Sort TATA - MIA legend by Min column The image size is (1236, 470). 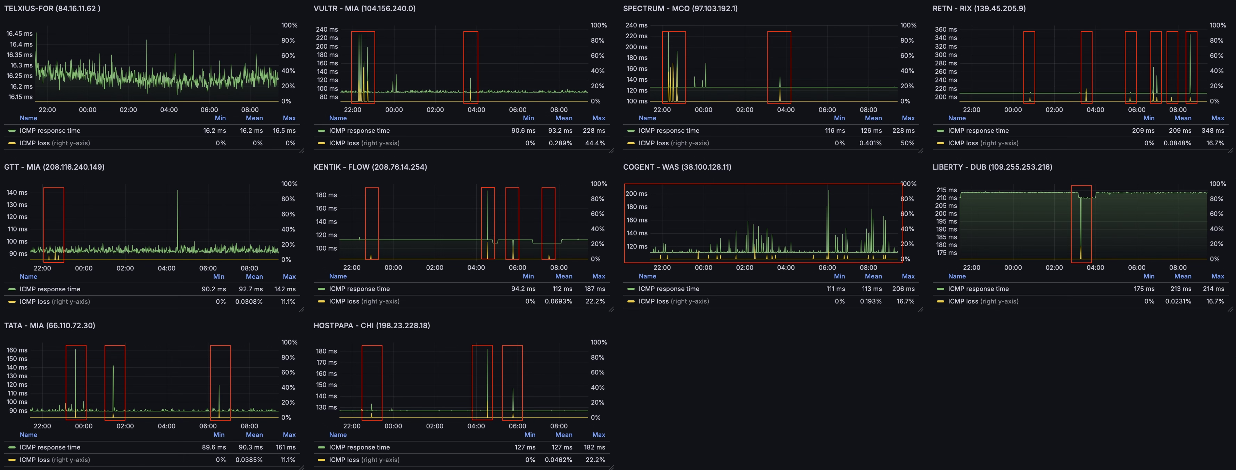[219, 435]
